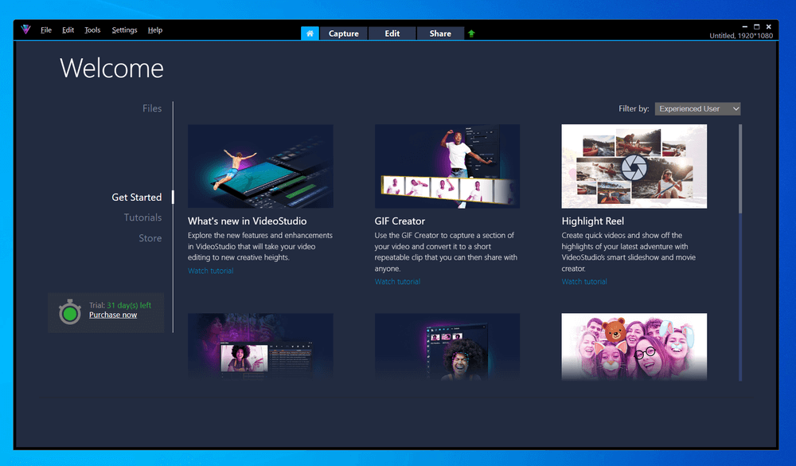Click the Purchase now link
The image size is (796, 466).
113,315
